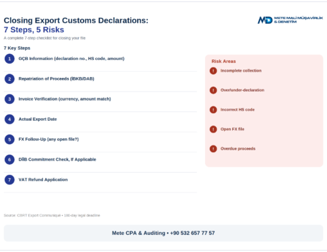Click the Risk Areas heading

(223, 61)
